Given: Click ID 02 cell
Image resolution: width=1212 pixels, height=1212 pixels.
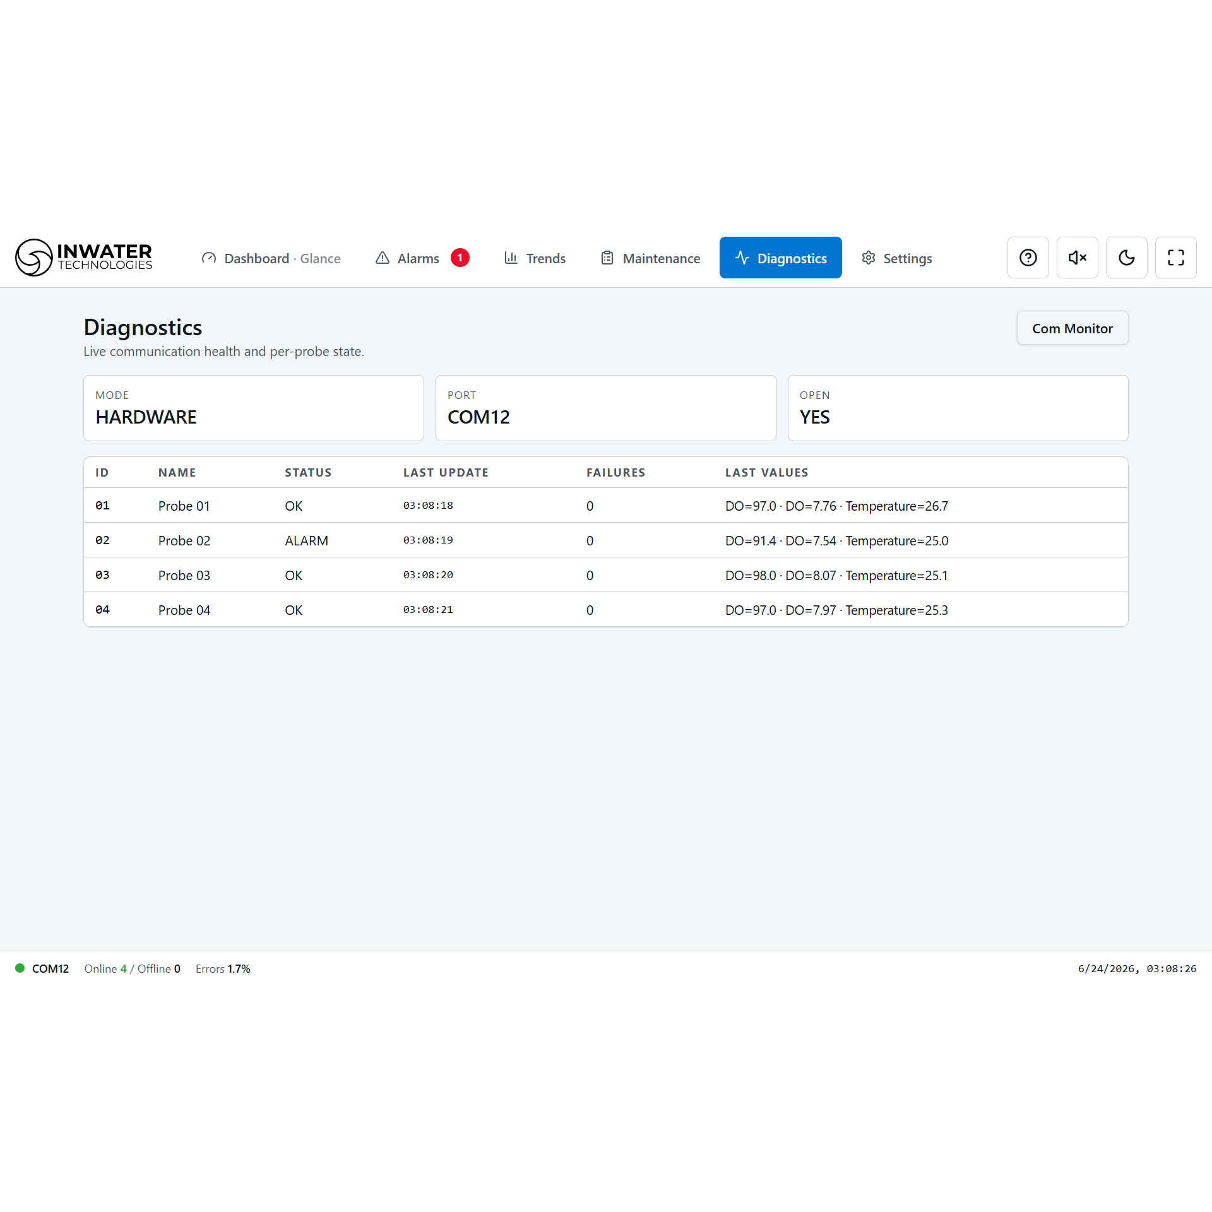Looking at the screenshot, I should pos(102,540).
